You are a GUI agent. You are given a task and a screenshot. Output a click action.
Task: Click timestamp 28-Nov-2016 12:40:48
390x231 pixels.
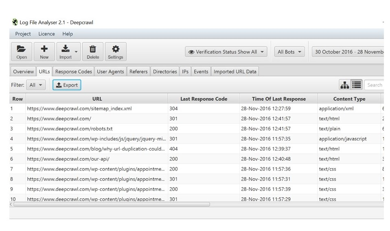[266, 159]
